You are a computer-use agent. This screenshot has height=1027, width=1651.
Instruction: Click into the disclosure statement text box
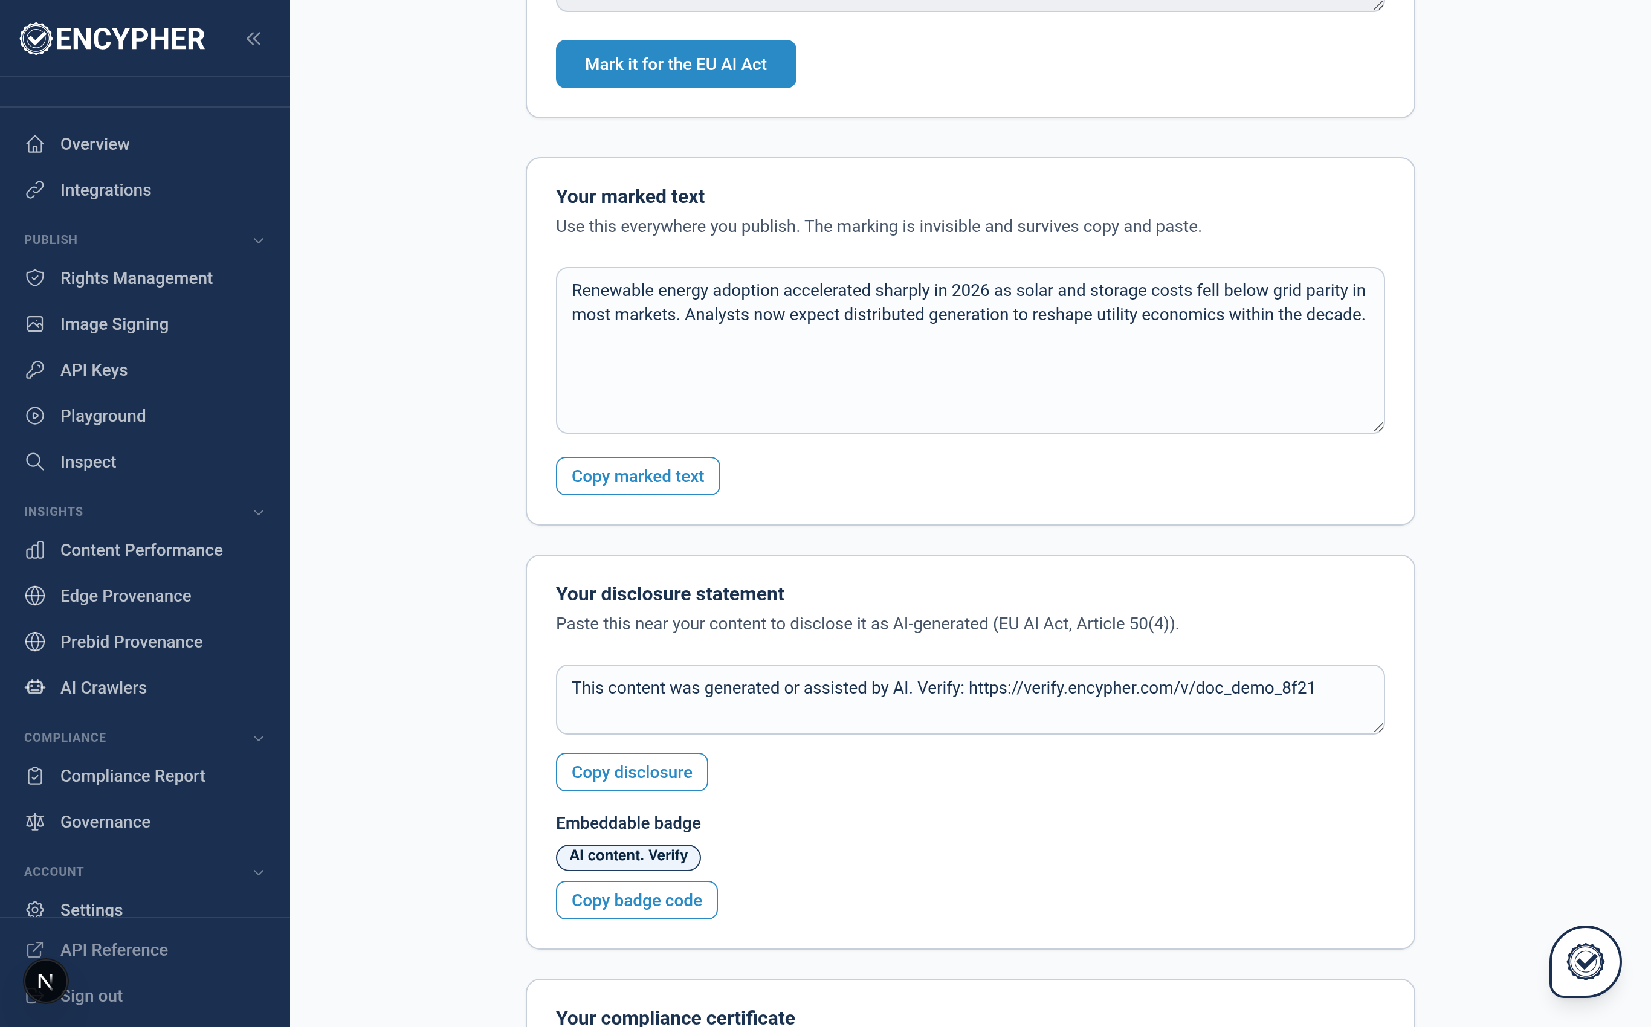pyautogui.click(x=969, y=700)
